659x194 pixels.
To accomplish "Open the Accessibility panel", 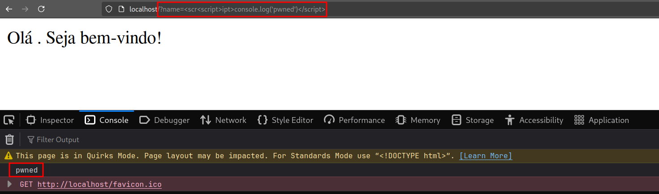I will (534, 120).
